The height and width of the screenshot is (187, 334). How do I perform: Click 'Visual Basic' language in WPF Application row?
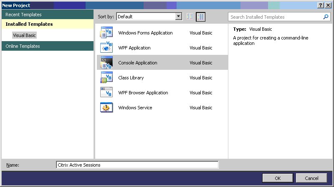(201, 48)
